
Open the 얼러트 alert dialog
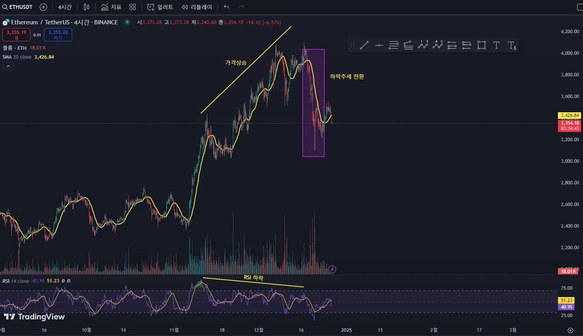coord(160,7)
